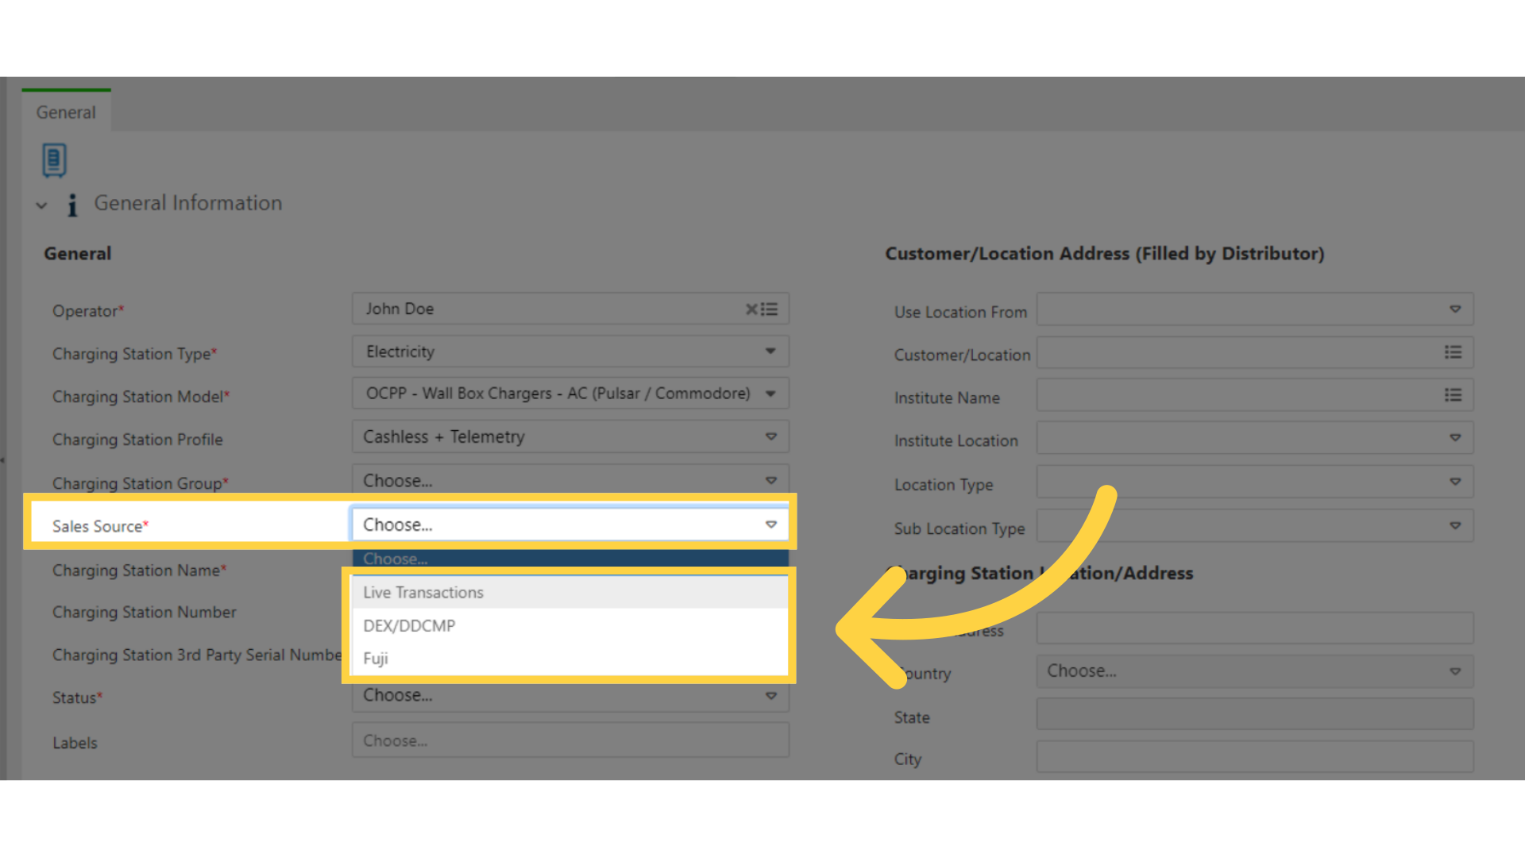Image resolution: width=1525 pixels, height=857 pixels.
Task: Open the Sub Location Type dropdown
Action: click(1255, 526)
